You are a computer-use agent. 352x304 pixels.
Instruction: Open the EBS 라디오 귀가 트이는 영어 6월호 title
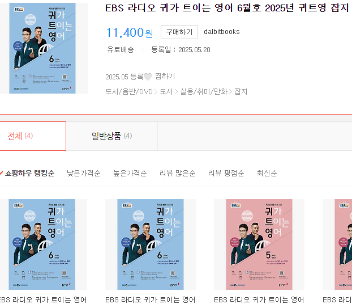pyautogui.click(x=227, y=8)
